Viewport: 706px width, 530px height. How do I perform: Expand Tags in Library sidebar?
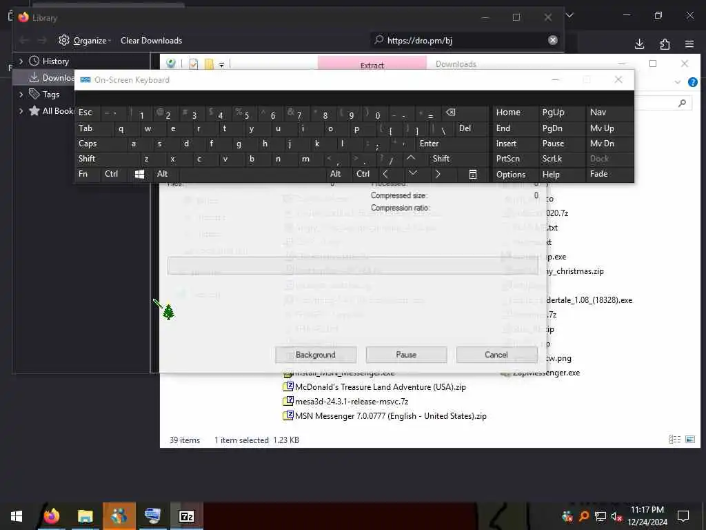21,94
